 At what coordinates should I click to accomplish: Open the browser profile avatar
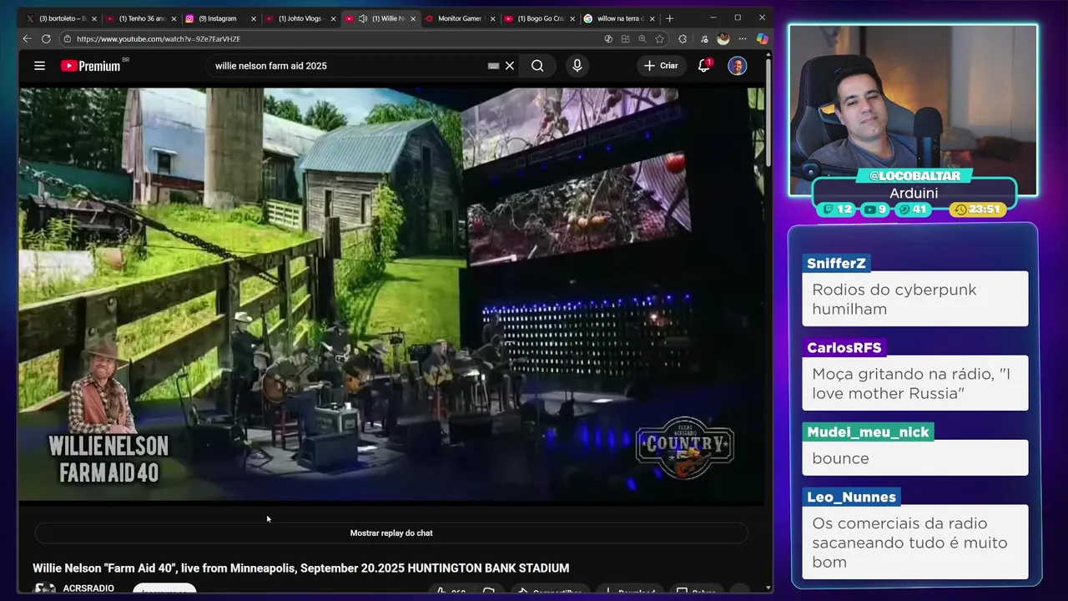pos(723,38)
